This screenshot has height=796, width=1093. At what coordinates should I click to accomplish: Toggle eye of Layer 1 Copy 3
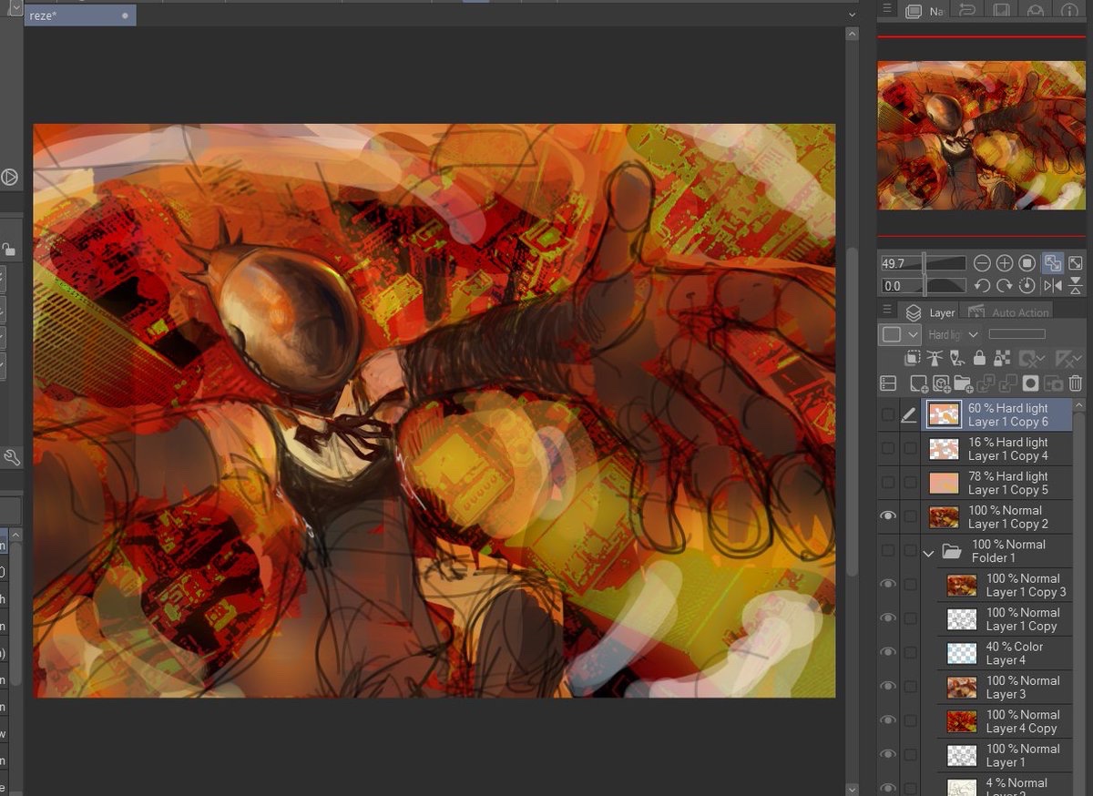pyautogui.click(x=888, y=585)
